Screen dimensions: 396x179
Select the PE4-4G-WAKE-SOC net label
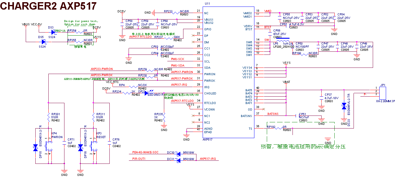(145, 152)
